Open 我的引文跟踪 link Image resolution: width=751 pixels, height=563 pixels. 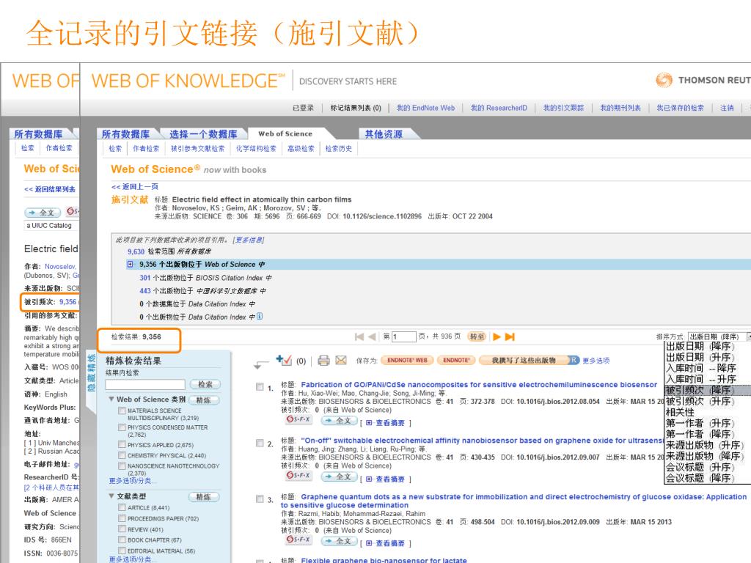click(563, 108)
